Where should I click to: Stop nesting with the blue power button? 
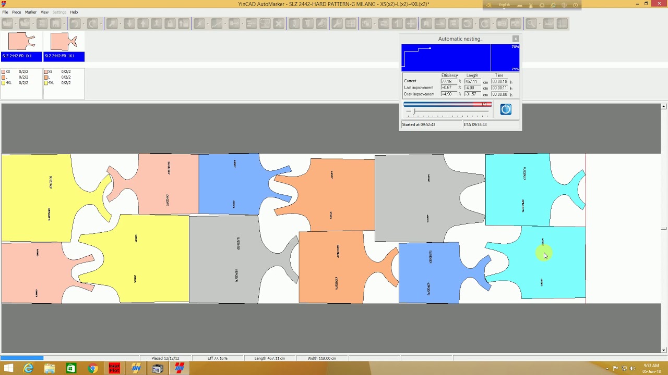pyautogui.click(x=506, y=109)
